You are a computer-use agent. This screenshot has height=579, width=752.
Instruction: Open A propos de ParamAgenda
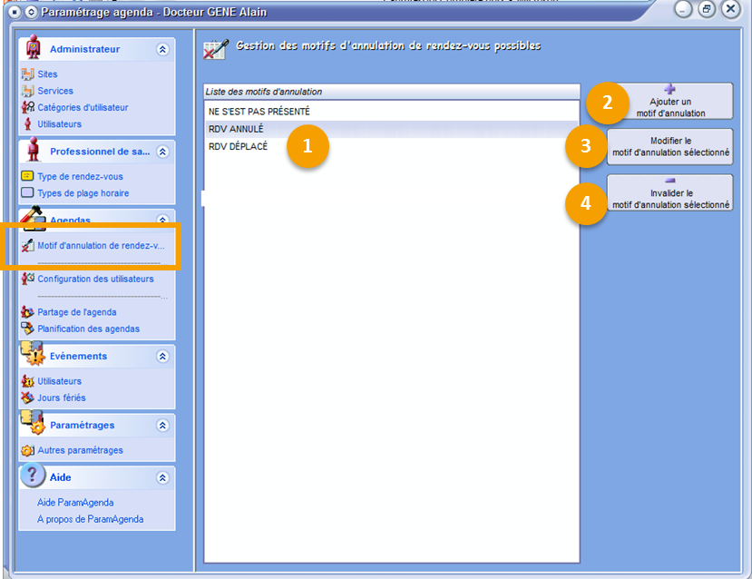(90, 519)
